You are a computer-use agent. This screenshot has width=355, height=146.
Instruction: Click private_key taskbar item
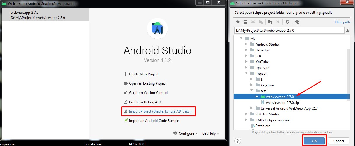(x=94, y=144)
